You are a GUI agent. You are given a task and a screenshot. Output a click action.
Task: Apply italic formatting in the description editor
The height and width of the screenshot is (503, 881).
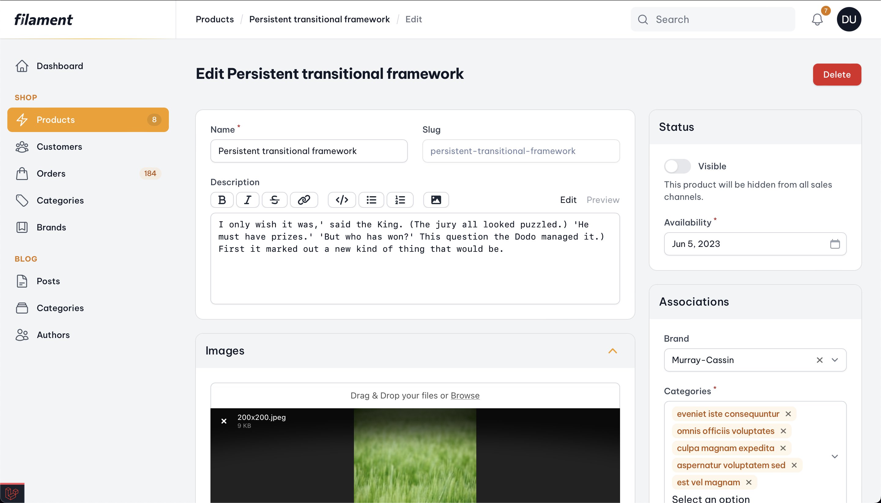(247, 200)
